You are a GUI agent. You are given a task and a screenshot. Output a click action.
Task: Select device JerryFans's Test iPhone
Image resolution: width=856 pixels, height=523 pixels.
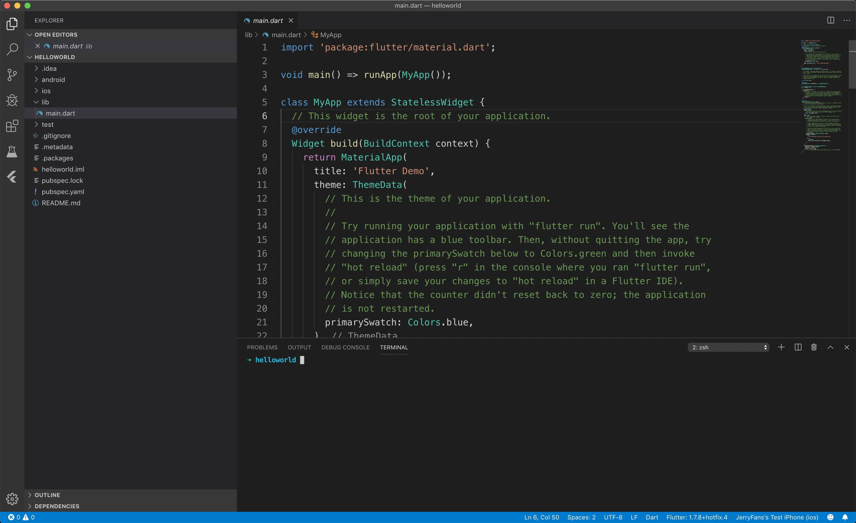(x=777, y=517)
